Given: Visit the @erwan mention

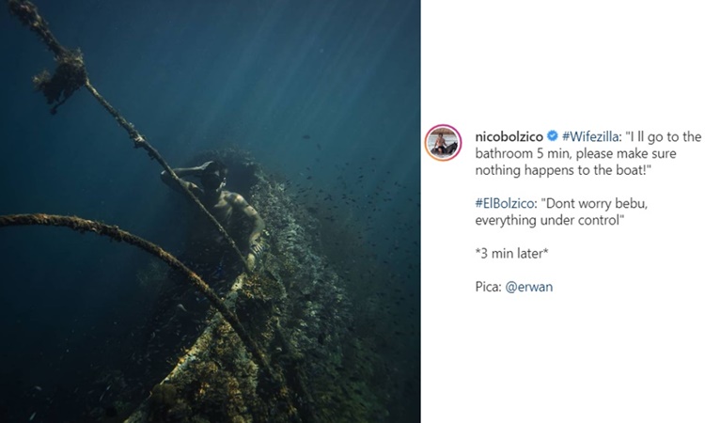Looking at the screenshot, I should click(529, 287).
